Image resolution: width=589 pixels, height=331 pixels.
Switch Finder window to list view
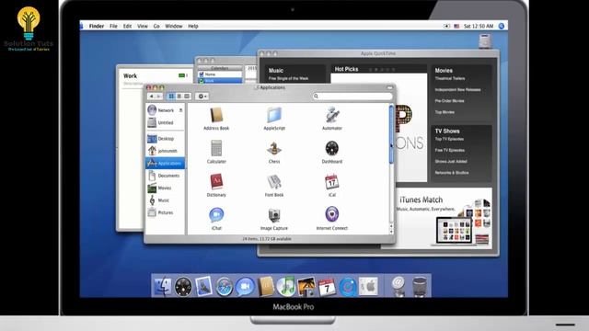(179, 97)
